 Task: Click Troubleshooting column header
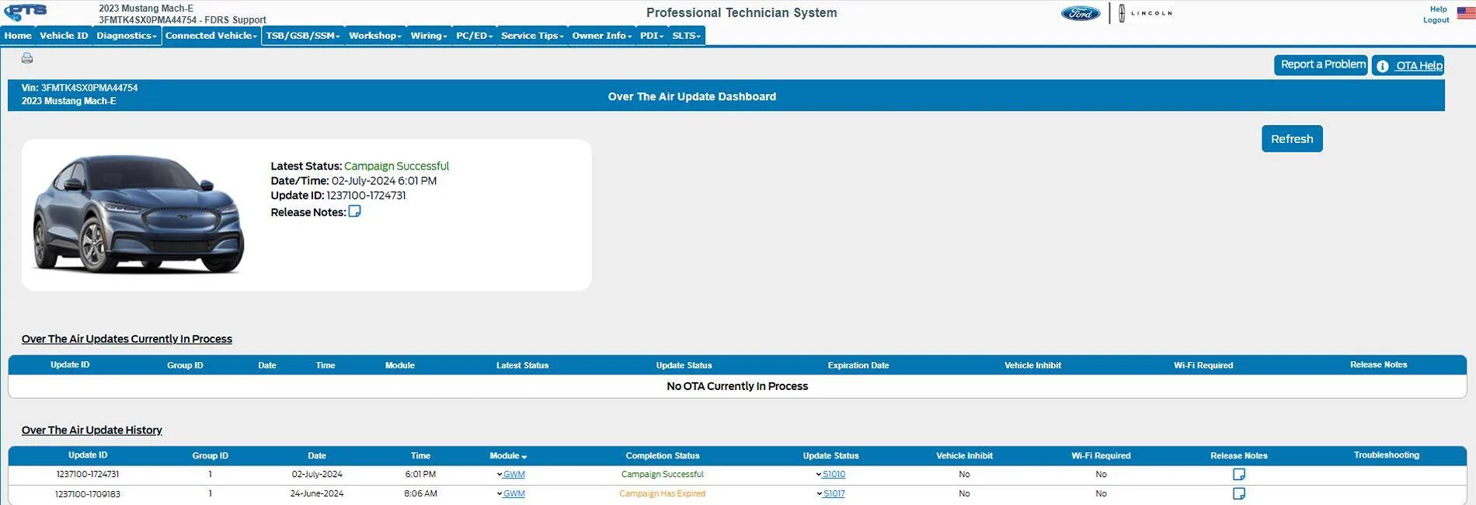point(1386,455)
